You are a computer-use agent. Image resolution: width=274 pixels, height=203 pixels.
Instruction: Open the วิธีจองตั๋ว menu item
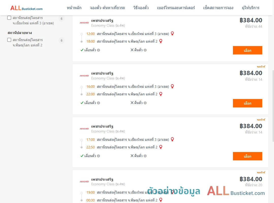141,8
